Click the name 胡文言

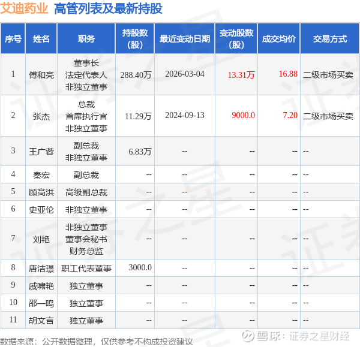pyautogui.click(x=41, y=321)
